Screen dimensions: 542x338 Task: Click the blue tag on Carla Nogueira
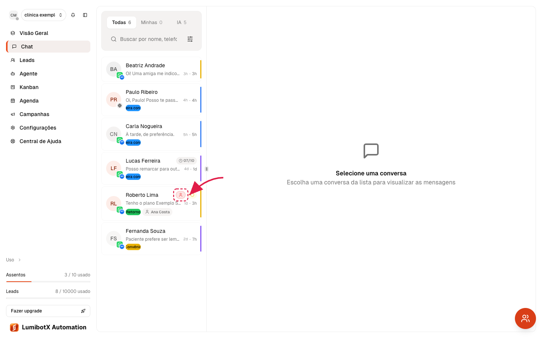(x=133, y=143)
